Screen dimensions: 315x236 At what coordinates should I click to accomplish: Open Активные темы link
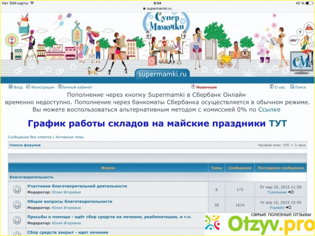pyautogui.click(x=69, y=137)
